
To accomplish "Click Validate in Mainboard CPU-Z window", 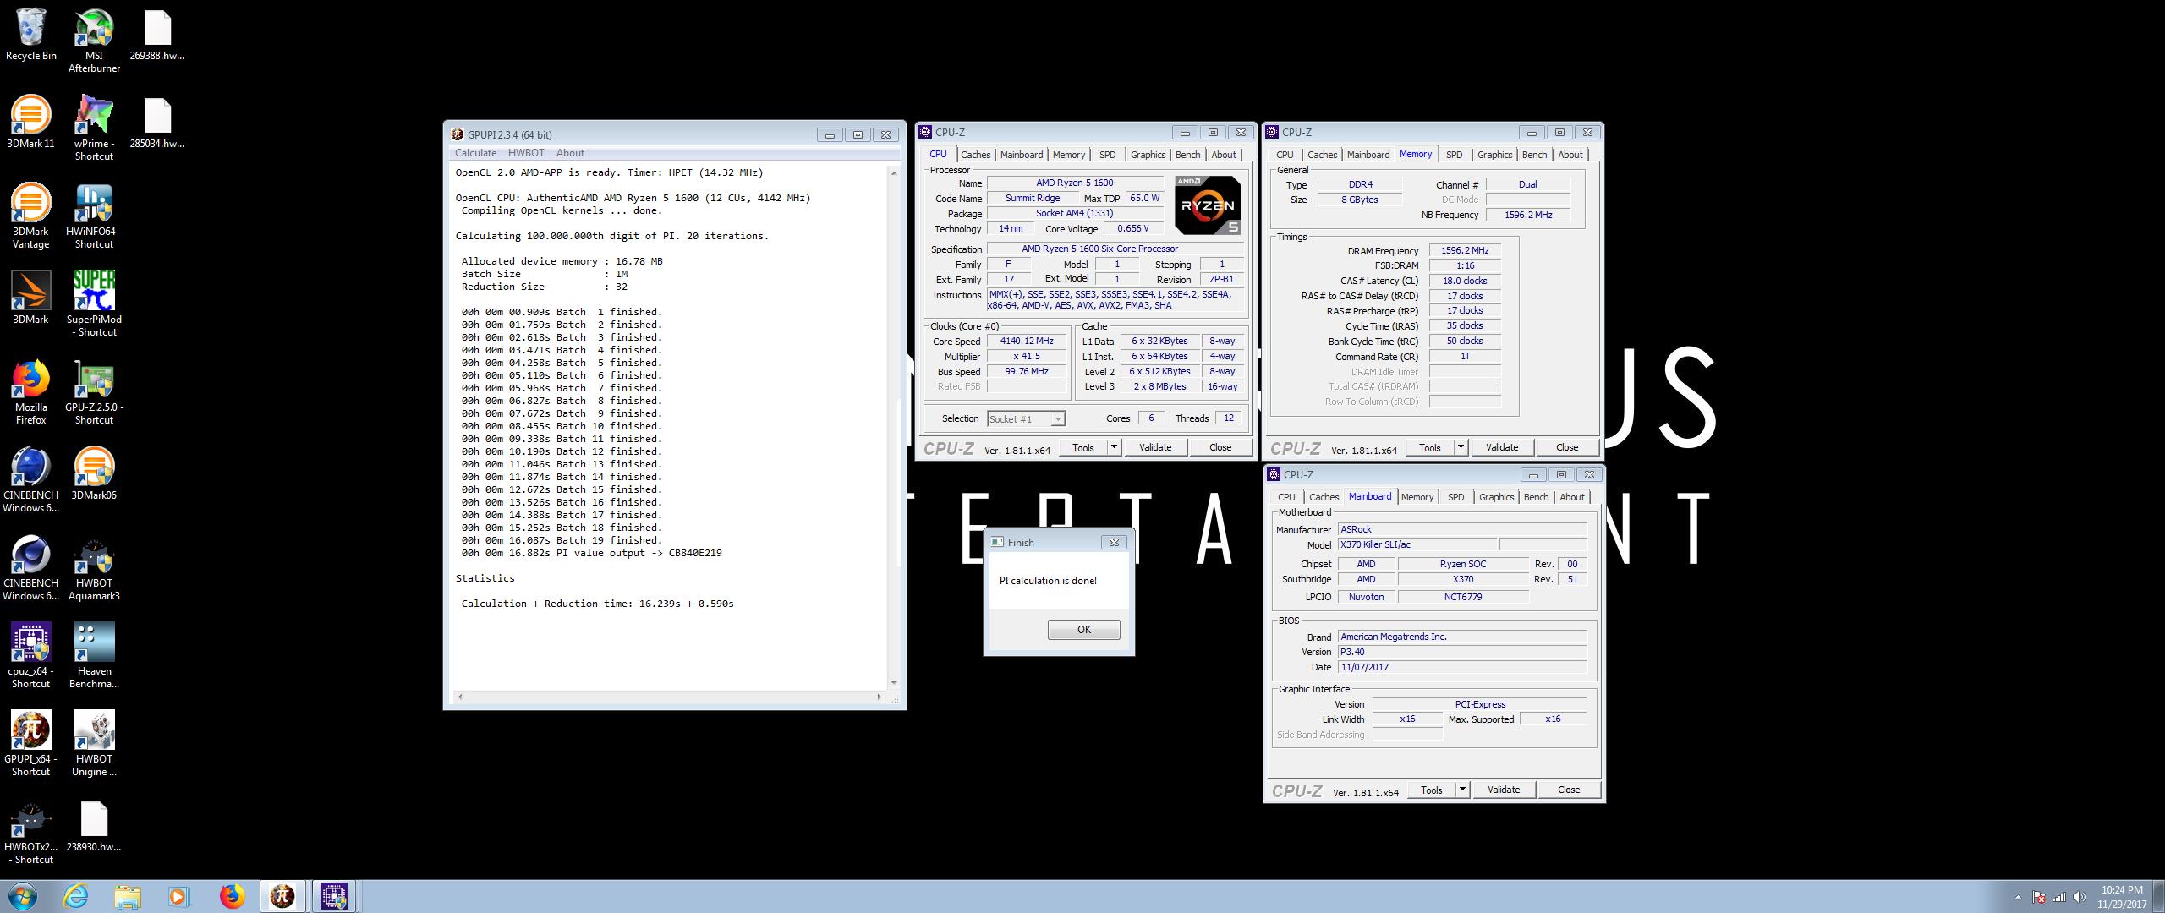I will tap(1503, 790).
